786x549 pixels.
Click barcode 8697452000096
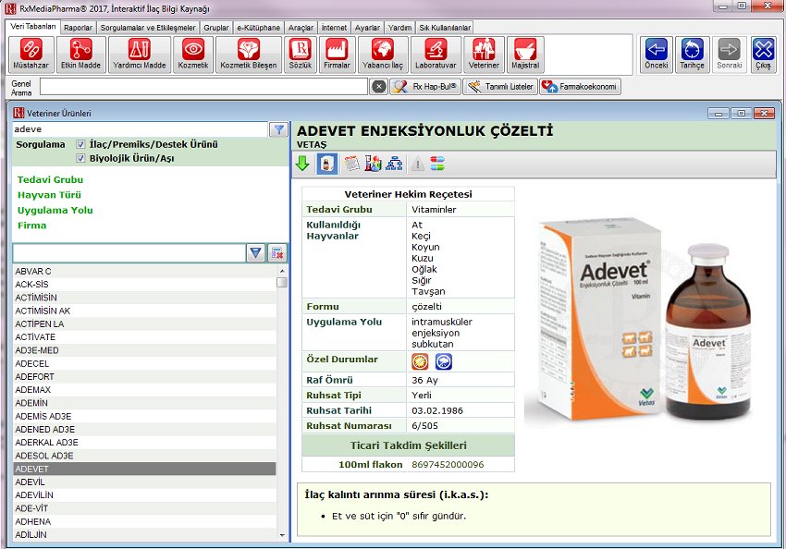click(448, 464)
